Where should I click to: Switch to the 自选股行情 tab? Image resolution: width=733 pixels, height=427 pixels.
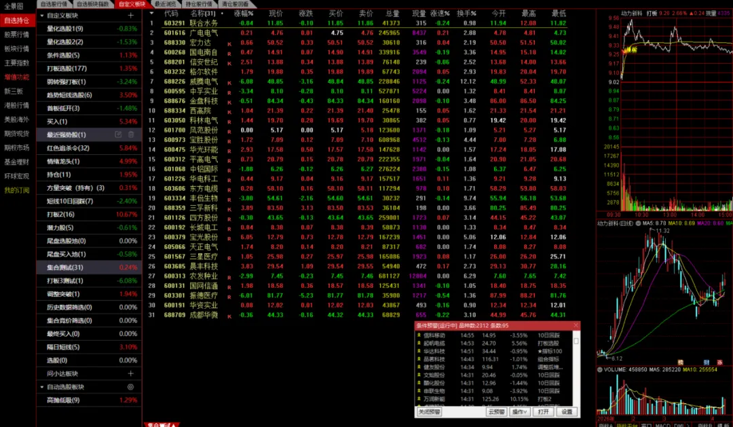coord(54,4)
